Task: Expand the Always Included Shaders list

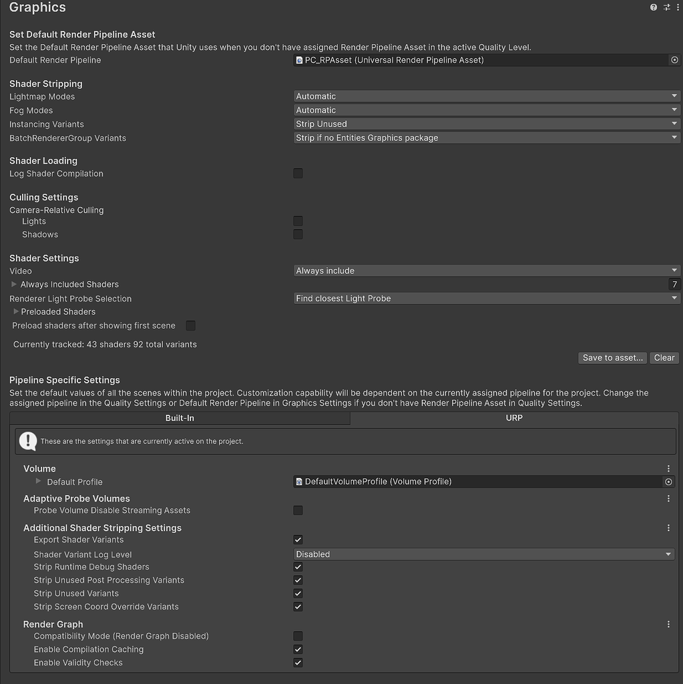Action: (x=13, y=284)
